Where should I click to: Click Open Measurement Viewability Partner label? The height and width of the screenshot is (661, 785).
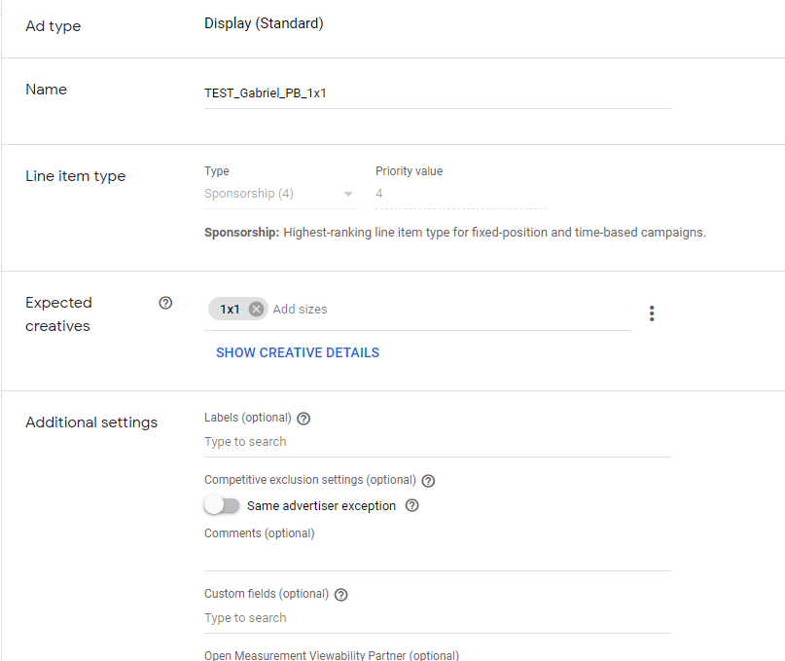coord(332,655)
